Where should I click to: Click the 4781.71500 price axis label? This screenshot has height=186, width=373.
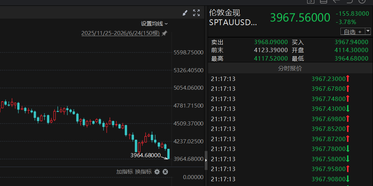(x=189, y=106)
